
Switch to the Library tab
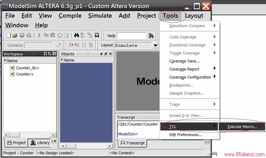click(x=40, y=143)
